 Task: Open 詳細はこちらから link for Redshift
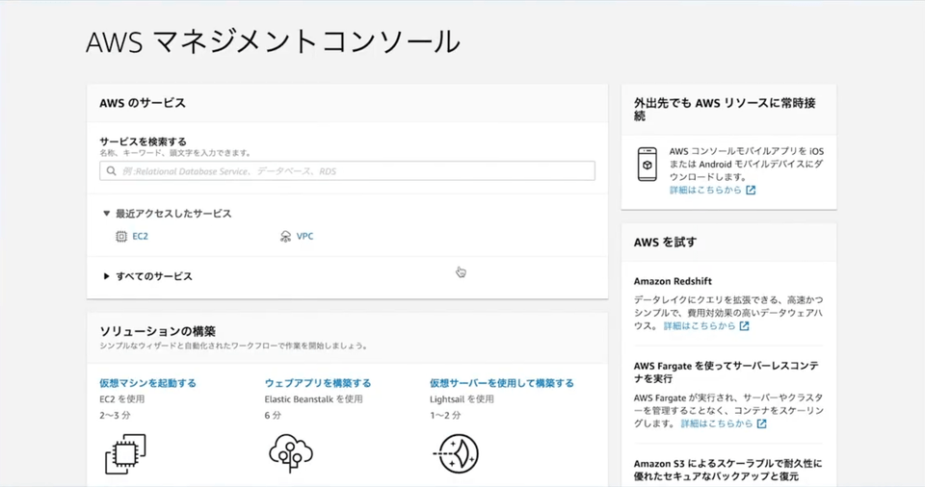pos(700,326)
